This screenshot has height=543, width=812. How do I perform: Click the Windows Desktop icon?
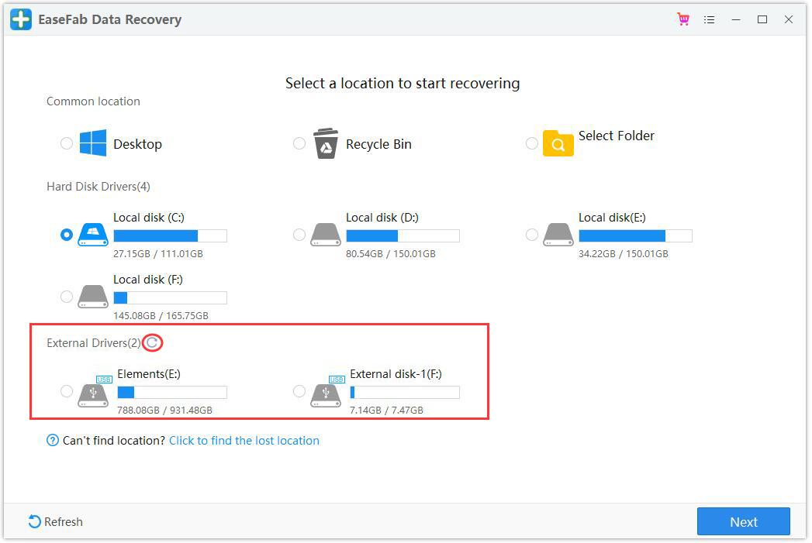pyautogui.click(x=93, y=143)
